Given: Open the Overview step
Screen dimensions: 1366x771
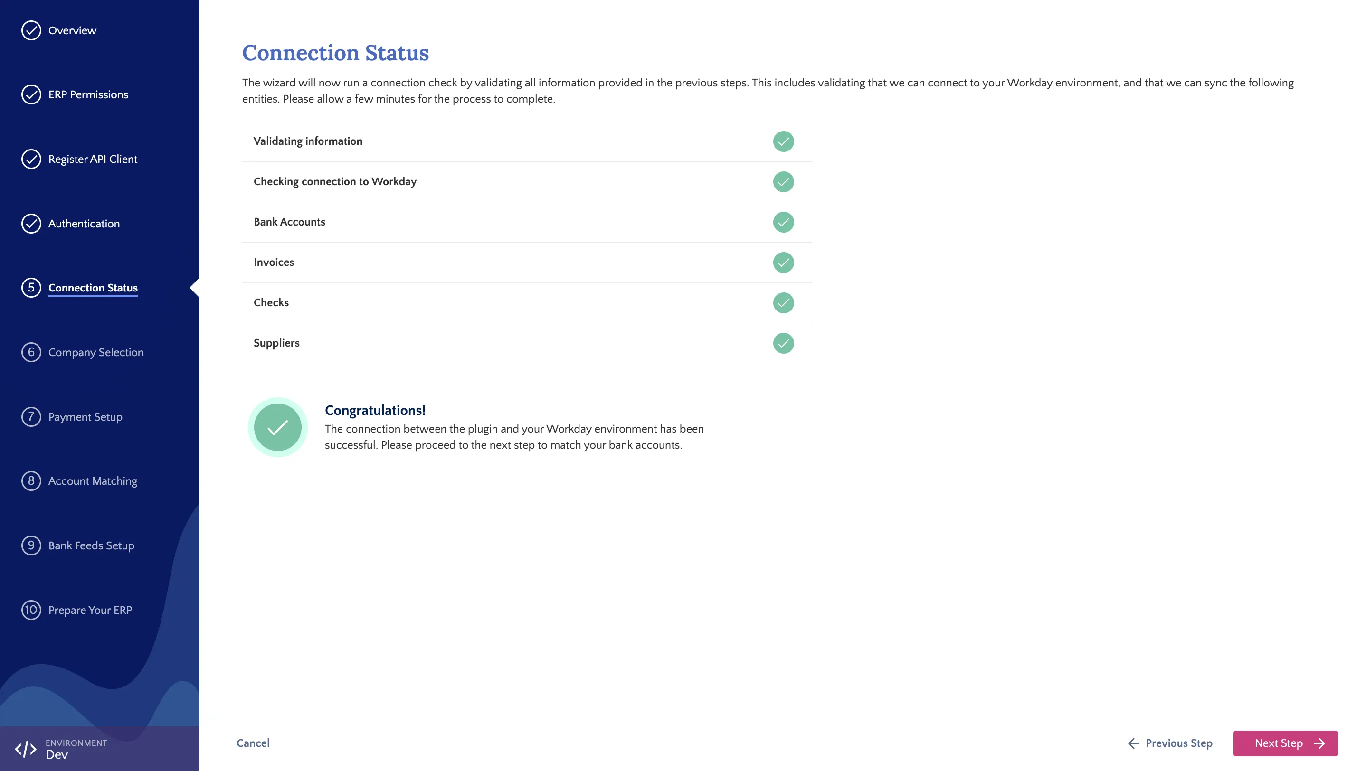Looking at the screenshot, I should [x=72, y=30].
